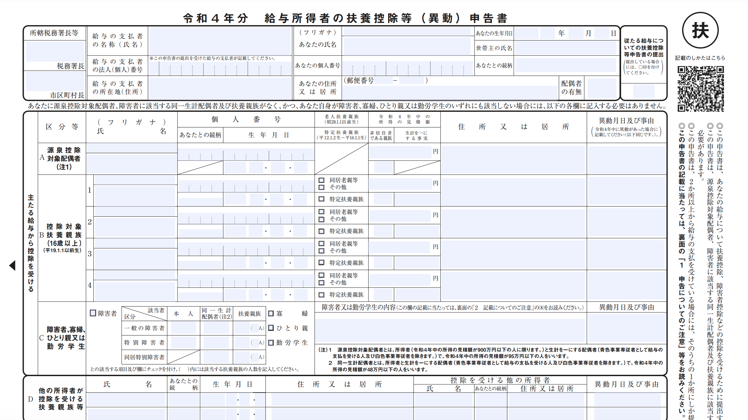Tick the ひとり親 checkbox
The image size is (748, 420).
click(271, 328)
